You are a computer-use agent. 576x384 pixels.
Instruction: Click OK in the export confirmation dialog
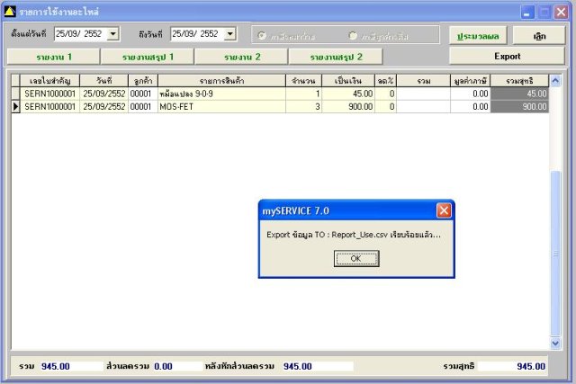(356, 258)
